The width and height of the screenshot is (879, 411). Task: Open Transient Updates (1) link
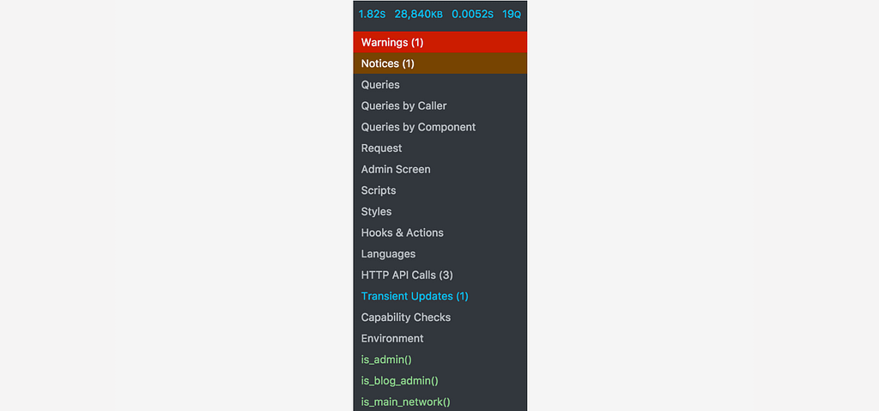click(440, 296)
